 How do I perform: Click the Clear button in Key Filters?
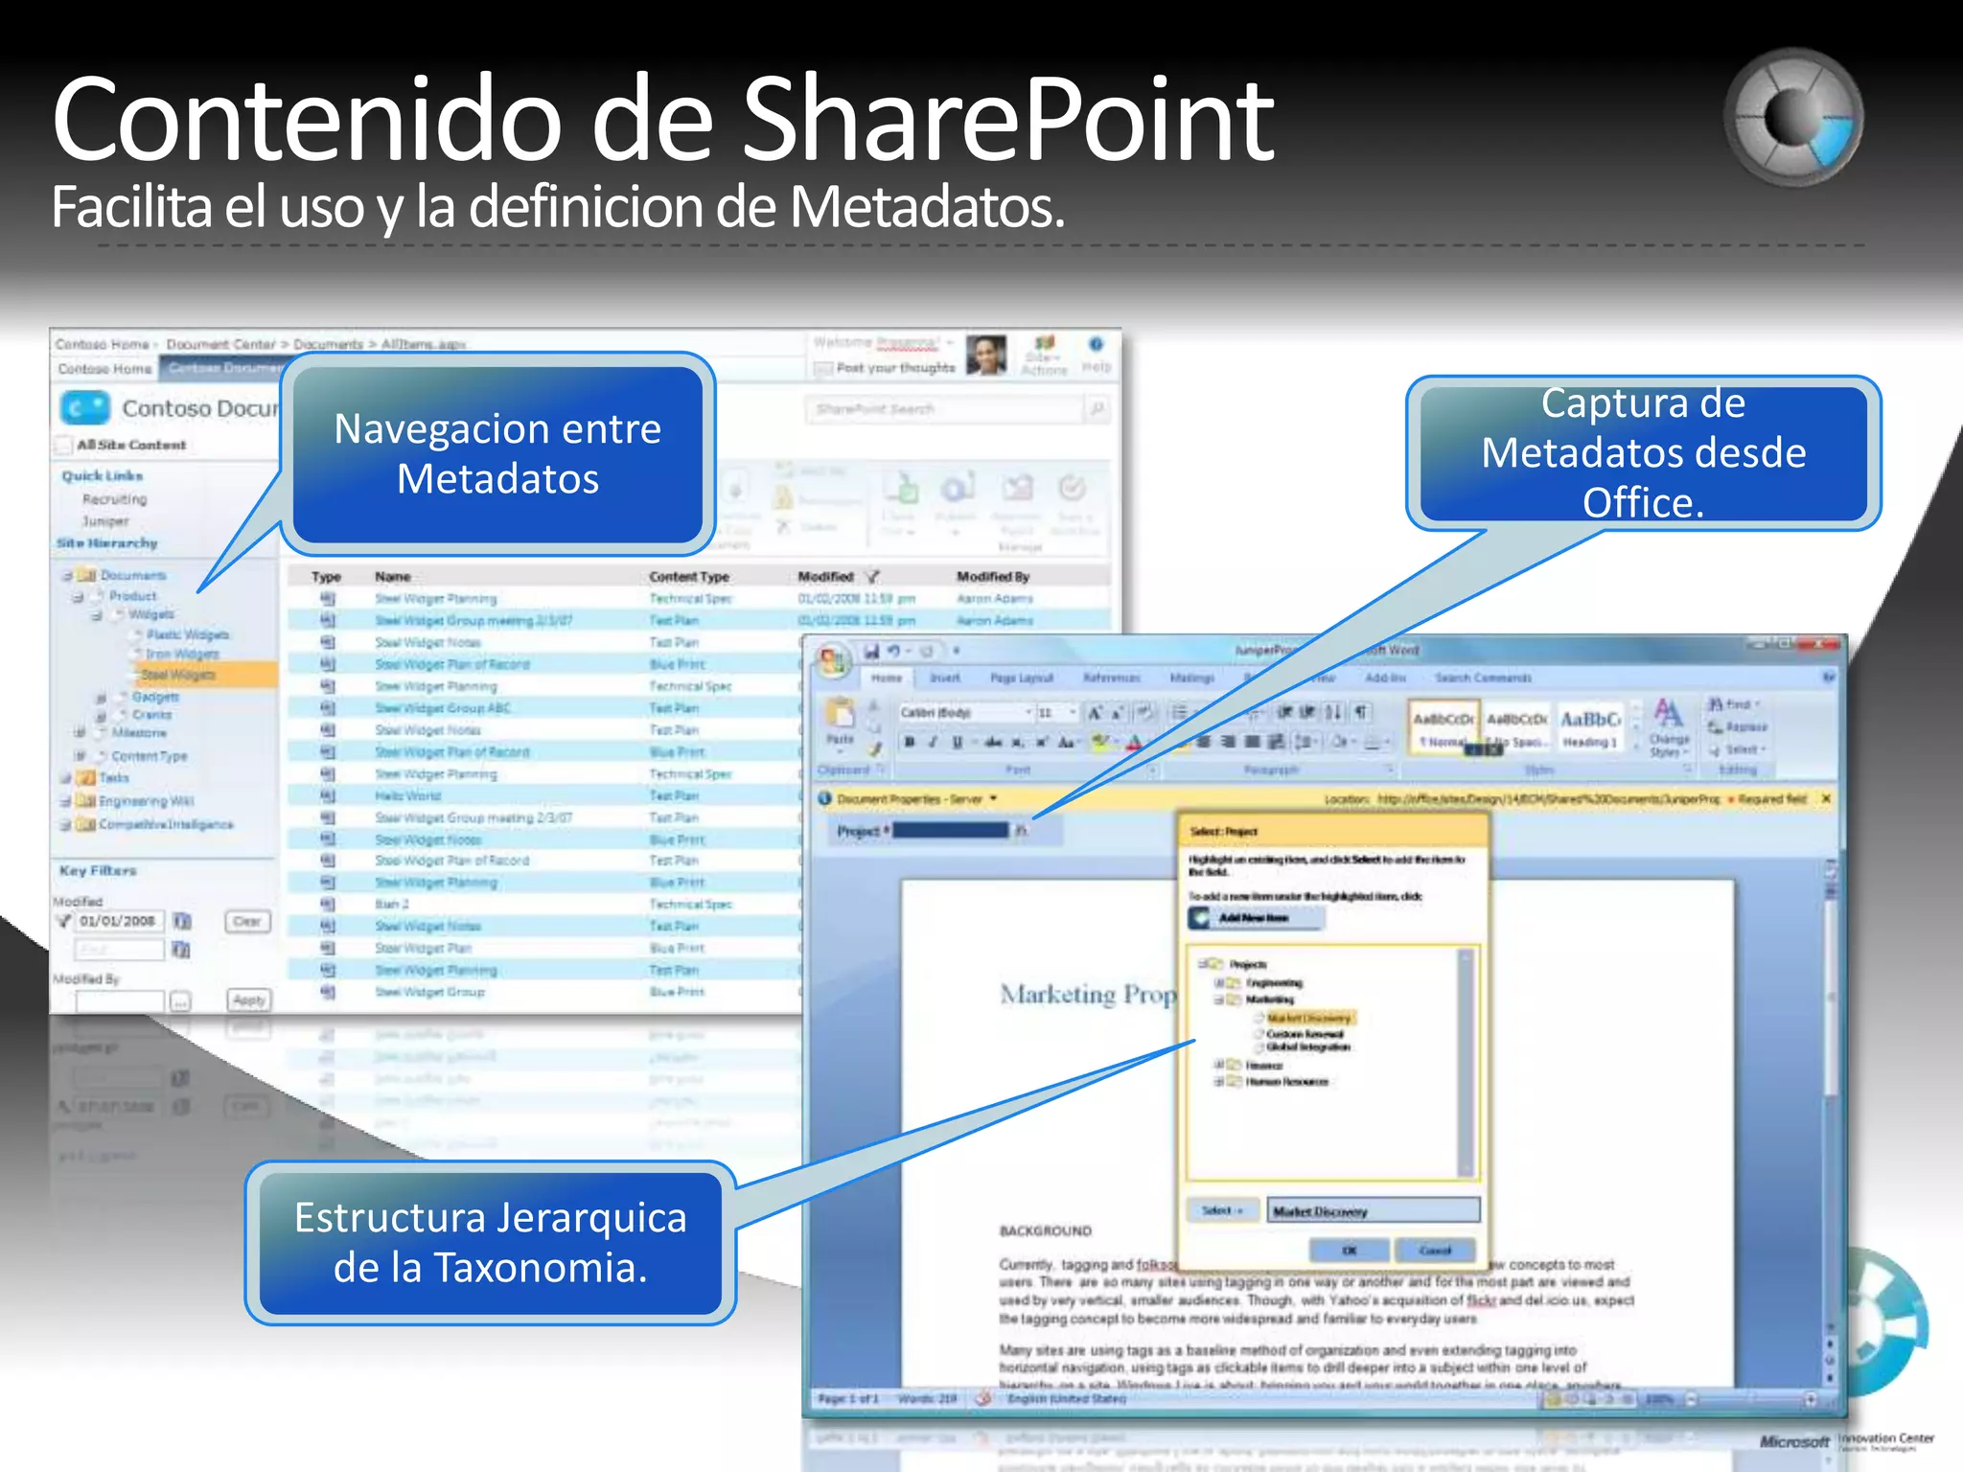pyautogui.click(x=247, y=921)
